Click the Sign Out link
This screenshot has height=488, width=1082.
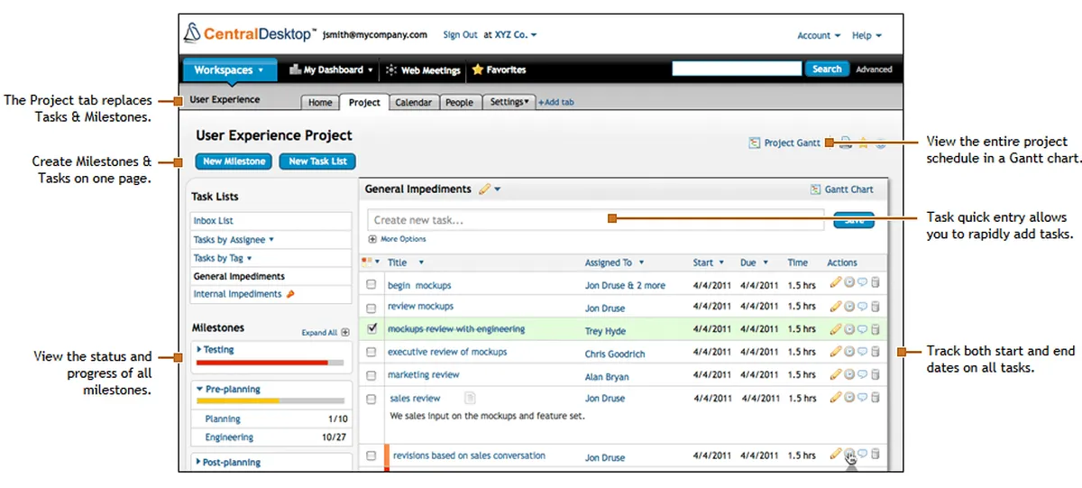(460, 35)
